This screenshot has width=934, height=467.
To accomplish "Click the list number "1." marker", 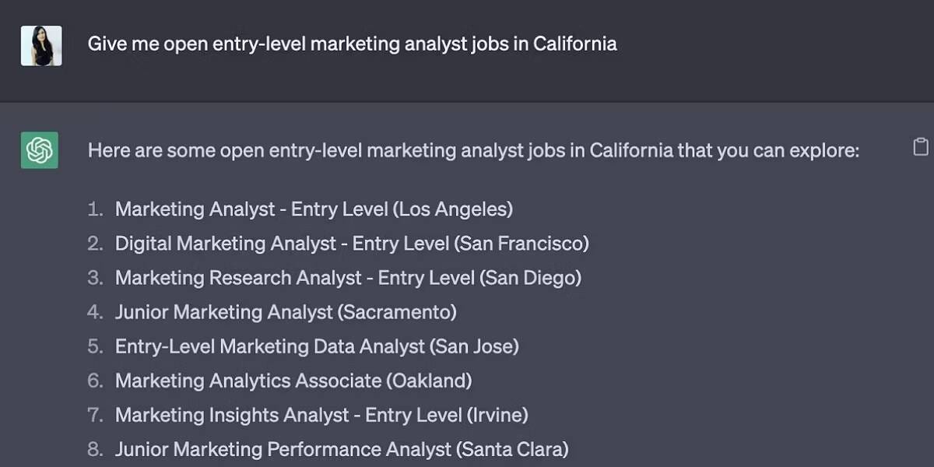I will pos(95,209).
